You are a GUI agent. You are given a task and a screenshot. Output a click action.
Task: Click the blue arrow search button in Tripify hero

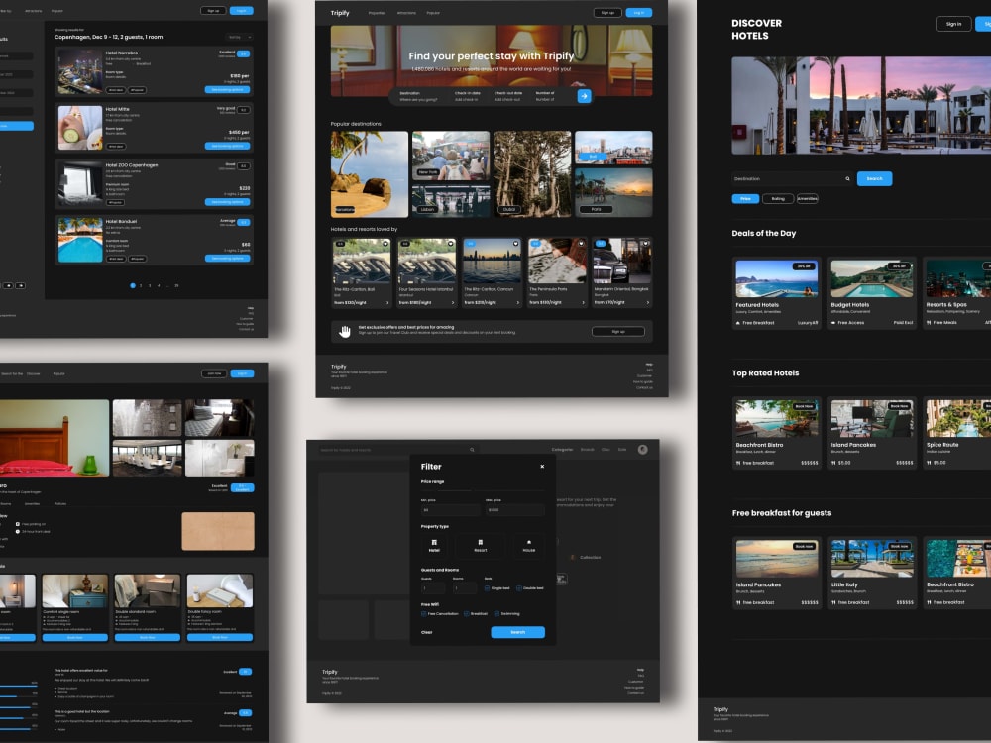tap(584, 96)
